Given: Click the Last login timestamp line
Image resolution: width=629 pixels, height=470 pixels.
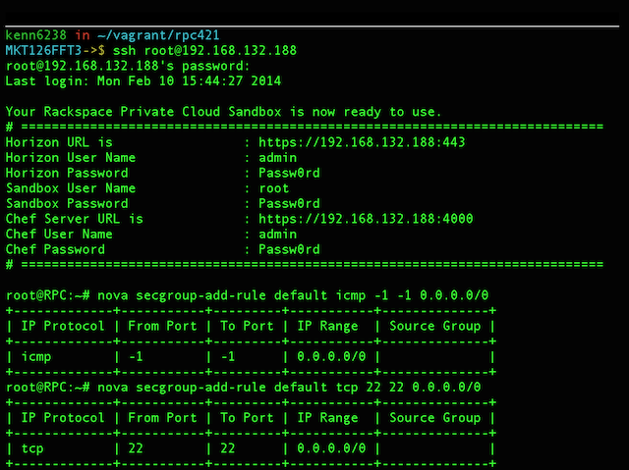Looking at the screenshot, I should pos(143,81).
